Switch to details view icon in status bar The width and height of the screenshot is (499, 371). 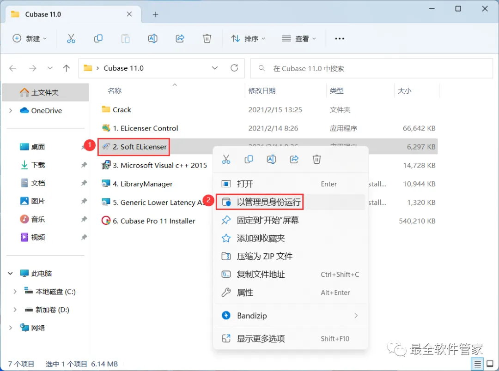(477, 365)
